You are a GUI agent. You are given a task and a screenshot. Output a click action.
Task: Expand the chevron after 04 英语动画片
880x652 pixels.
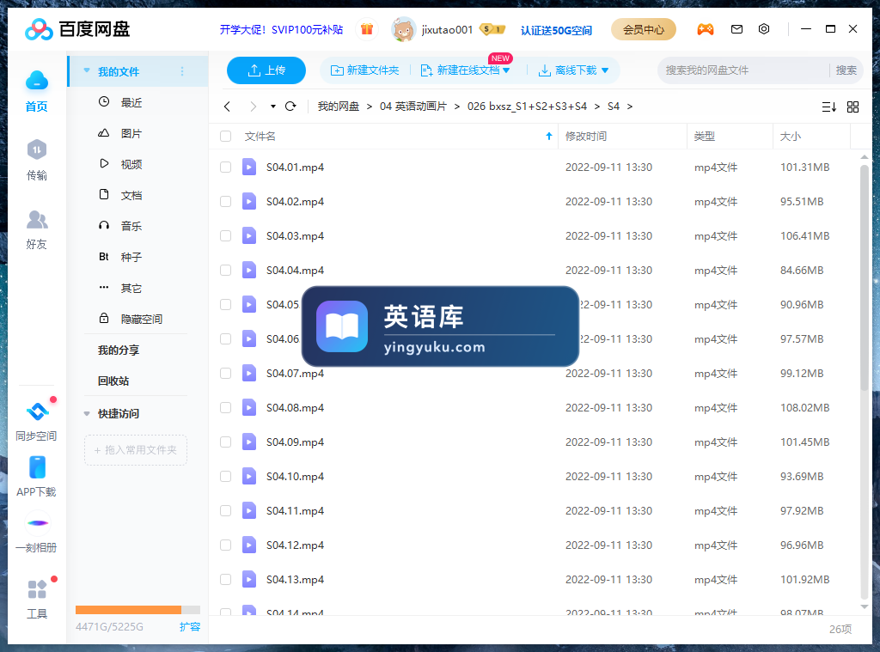click(457, 107)
